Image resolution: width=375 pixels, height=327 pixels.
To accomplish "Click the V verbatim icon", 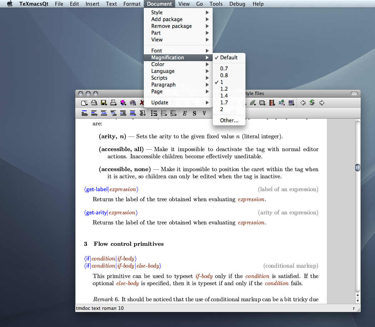I will (204, 113).
